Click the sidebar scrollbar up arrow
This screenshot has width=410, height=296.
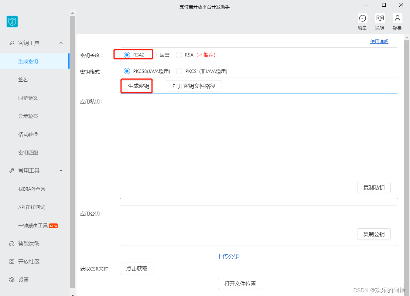[73, 13]
